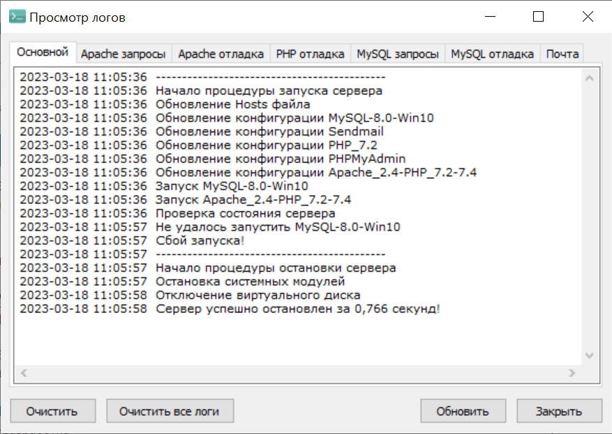Refresh logs with the Обновить button
The image size is (612, 434).
click(463, 411)
